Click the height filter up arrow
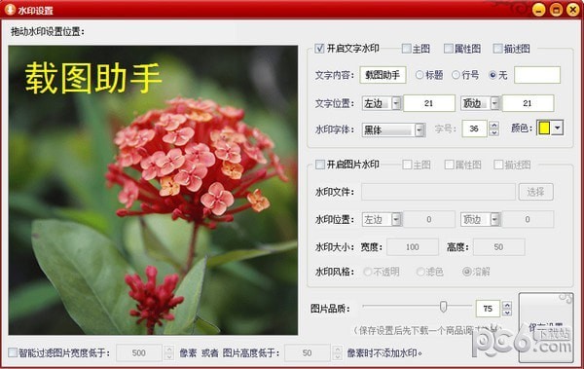 (x=338, y=349)
